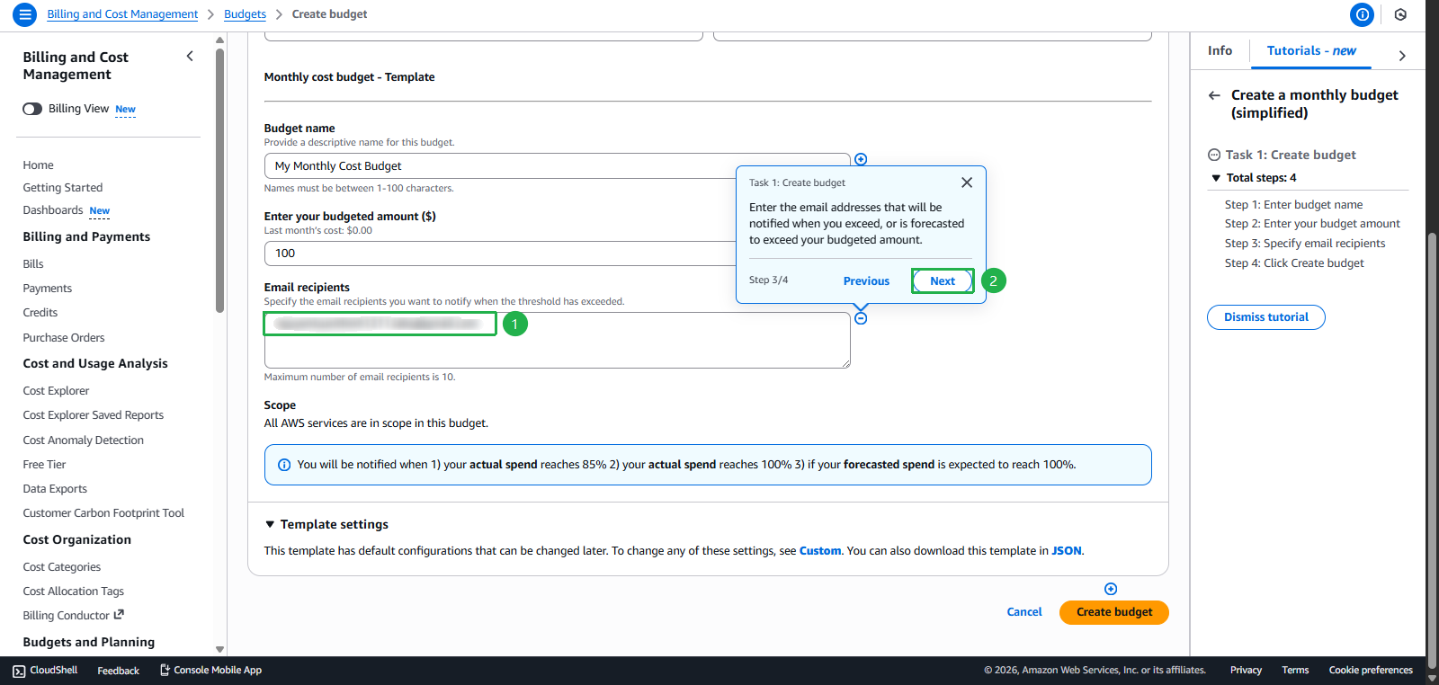Switch to the Info tab
This screenshot has width=1439, height=685.
(1220, 51)
